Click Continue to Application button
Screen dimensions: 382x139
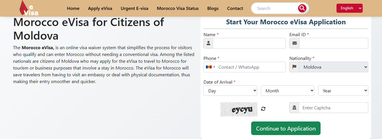pos(286,128)
